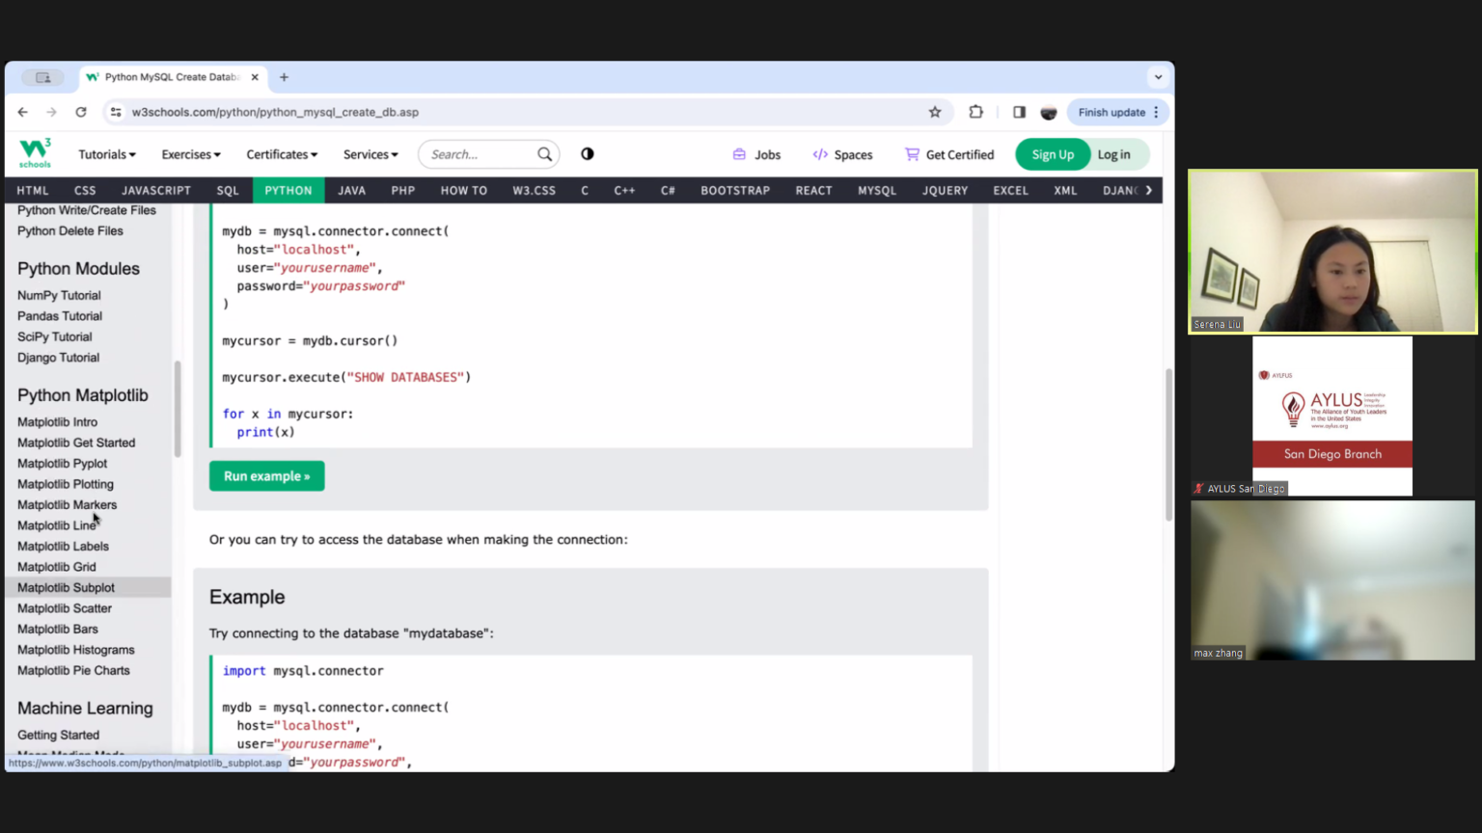The width and height of the screenshot is (1482, 833).
Task: Select the W3.CSS topic tab
Action: 535,190
